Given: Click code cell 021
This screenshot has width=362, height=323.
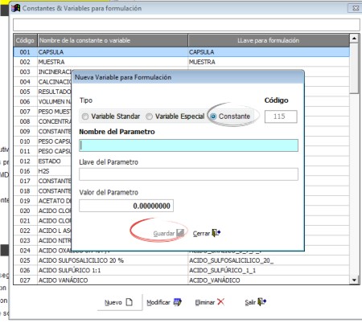Looking at the screenshot, I should [25, 221].
